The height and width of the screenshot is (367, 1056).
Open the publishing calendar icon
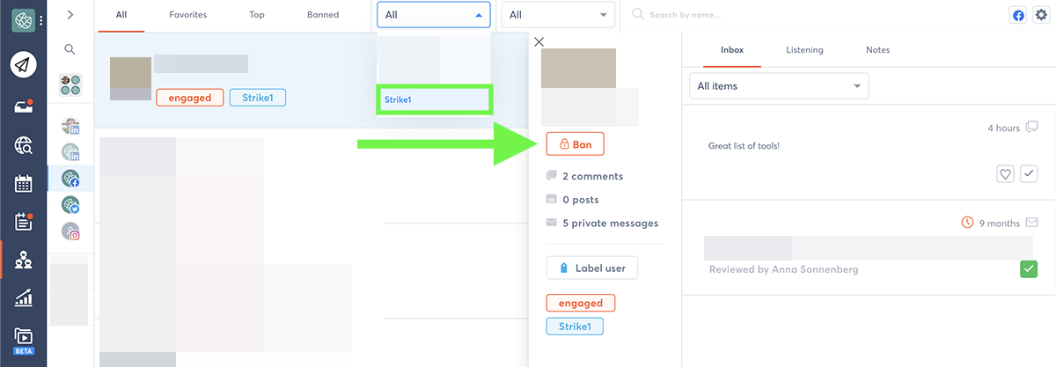point(23,184)
